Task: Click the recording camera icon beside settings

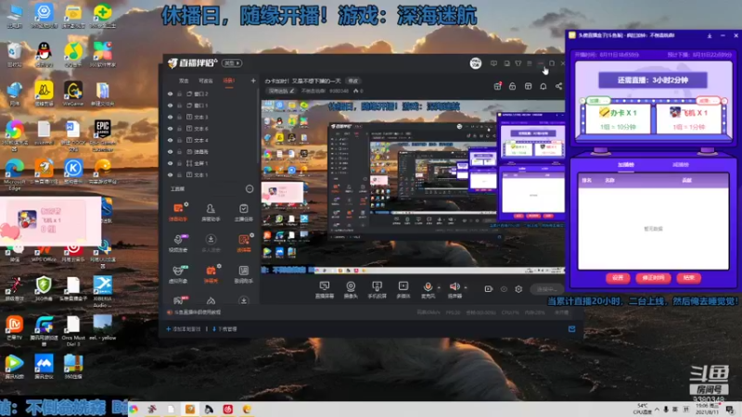Action: [489, 289]
